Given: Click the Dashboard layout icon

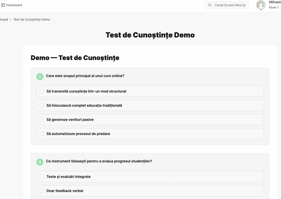Looking at the screenshot, I should coord(3,5).
